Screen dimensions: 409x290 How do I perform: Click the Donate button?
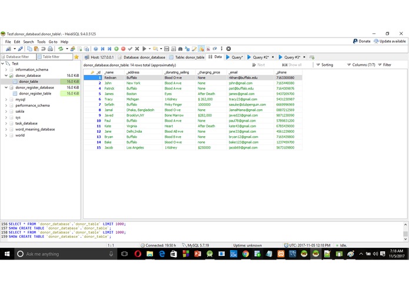click(361, 41)
